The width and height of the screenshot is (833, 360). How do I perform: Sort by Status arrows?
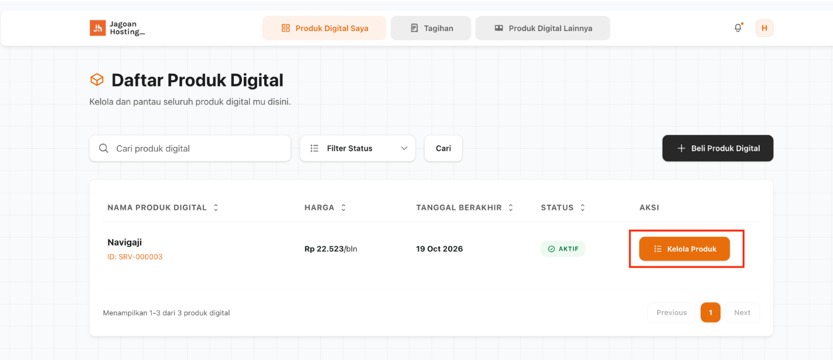[x=582, y=208]
